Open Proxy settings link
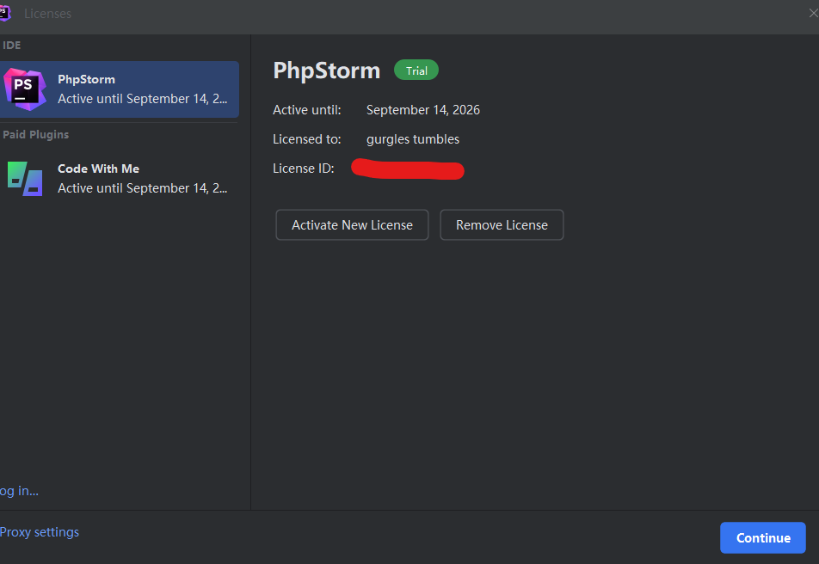The width and height of the screenshot is (819, 564). (40, 532)
